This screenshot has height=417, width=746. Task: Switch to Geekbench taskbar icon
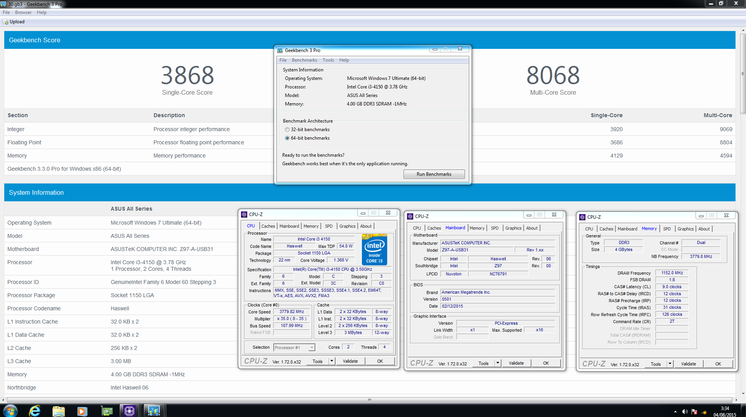pos(154,410)
